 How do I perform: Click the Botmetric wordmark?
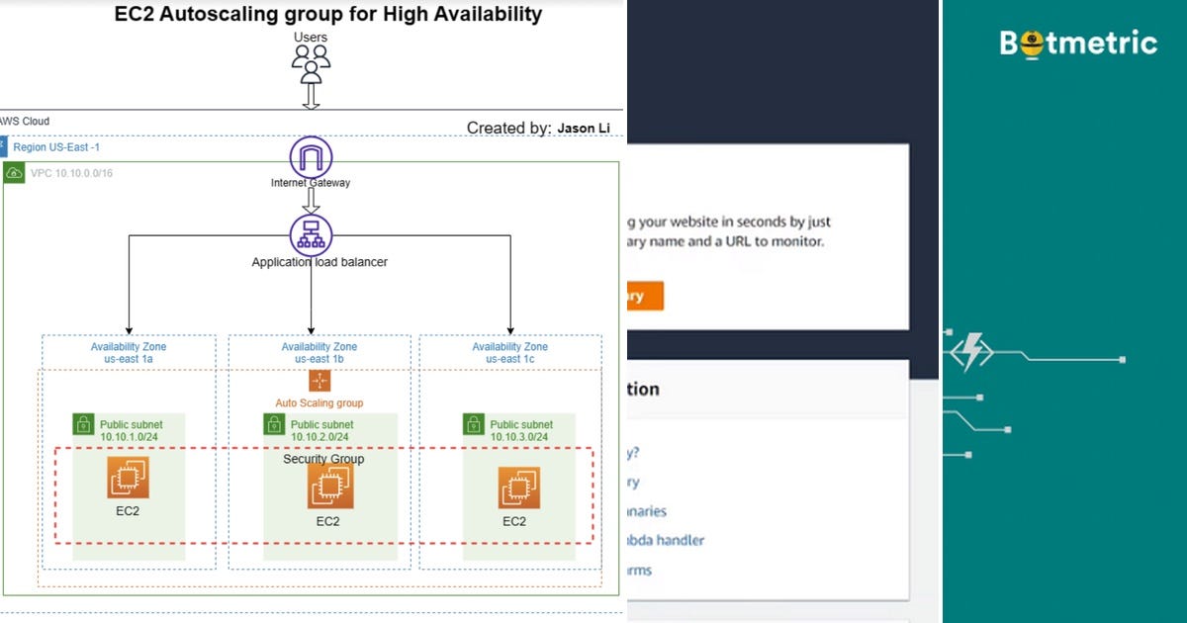coord(1078,43)
